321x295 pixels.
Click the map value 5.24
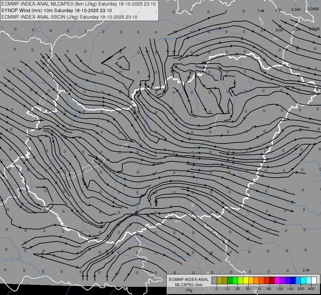tap(297, 30)
